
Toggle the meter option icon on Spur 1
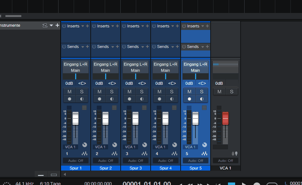[85, 108]
